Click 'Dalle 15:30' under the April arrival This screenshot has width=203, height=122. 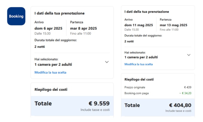click(x=42, y=33)
